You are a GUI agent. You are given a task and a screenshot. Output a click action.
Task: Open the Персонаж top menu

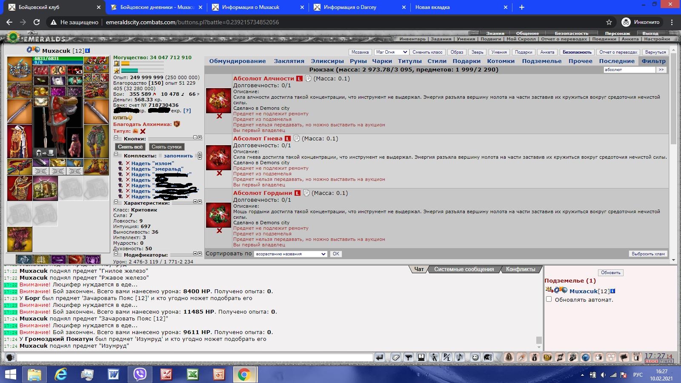(618, 33)
